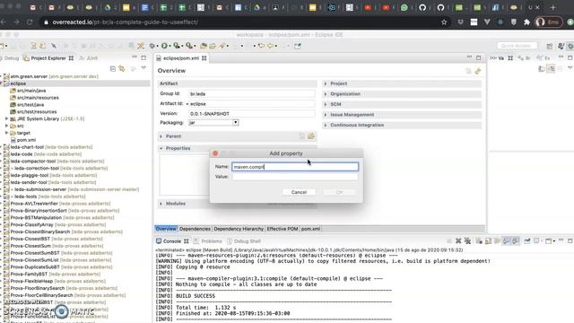Screen dimensions: 574x323
Task: Open the Variables view menu triangle
Action: [570, 68]
